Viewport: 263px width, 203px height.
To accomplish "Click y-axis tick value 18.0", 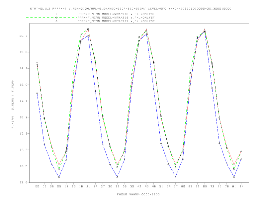I will [x=23, y=85].
